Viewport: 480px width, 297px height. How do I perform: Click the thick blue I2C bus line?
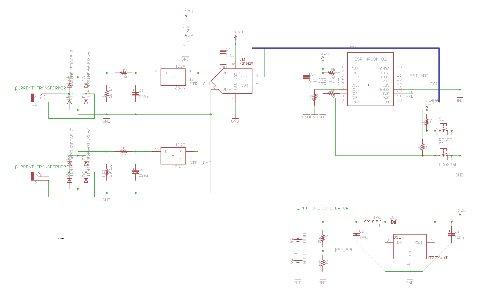tap(342, 48)
